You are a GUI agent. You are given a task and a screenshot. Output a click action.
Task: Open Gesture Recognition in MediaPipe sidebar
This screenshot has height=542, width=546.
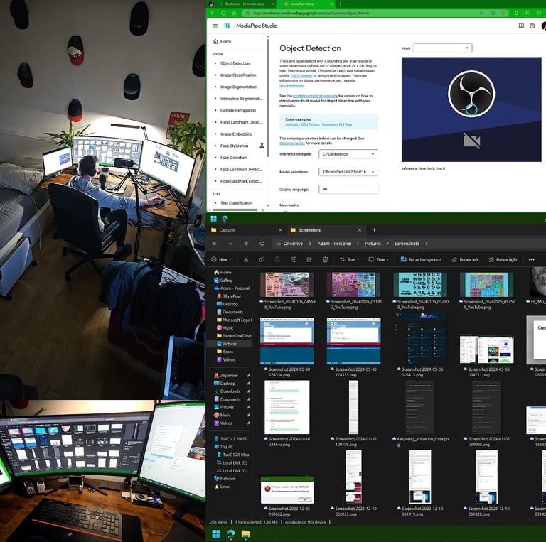(238, 111)
